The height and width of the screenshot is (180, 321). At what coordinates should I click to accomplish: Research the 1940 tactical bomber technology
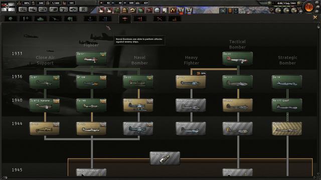(237, 105)
